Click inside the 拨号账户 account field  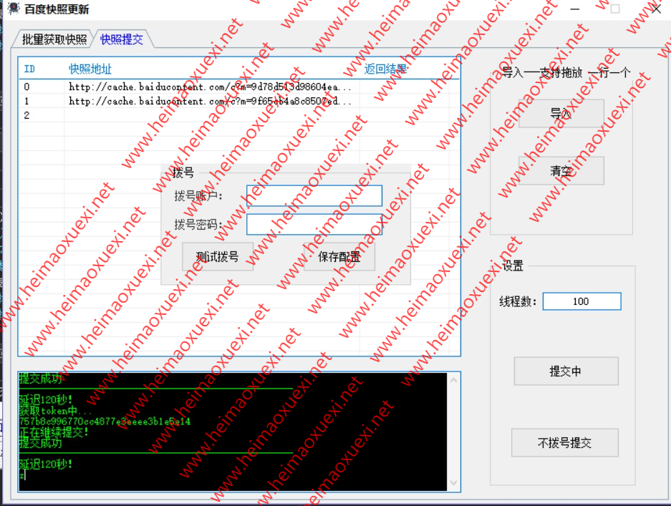pos(314,195)
